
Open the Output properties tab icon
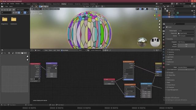[x=164, y=34]
